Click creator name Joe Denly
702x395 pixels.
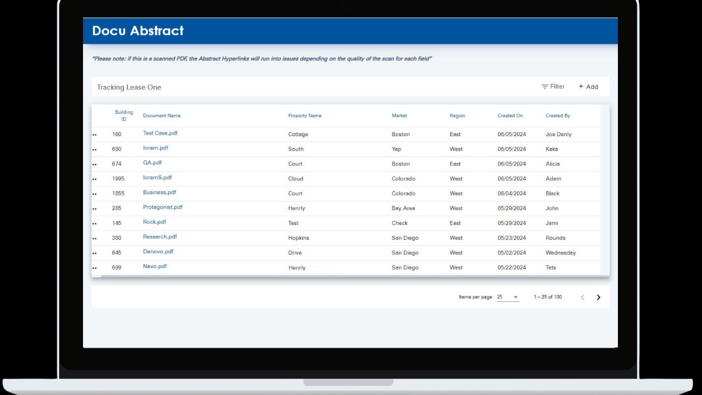pos(558,134)
